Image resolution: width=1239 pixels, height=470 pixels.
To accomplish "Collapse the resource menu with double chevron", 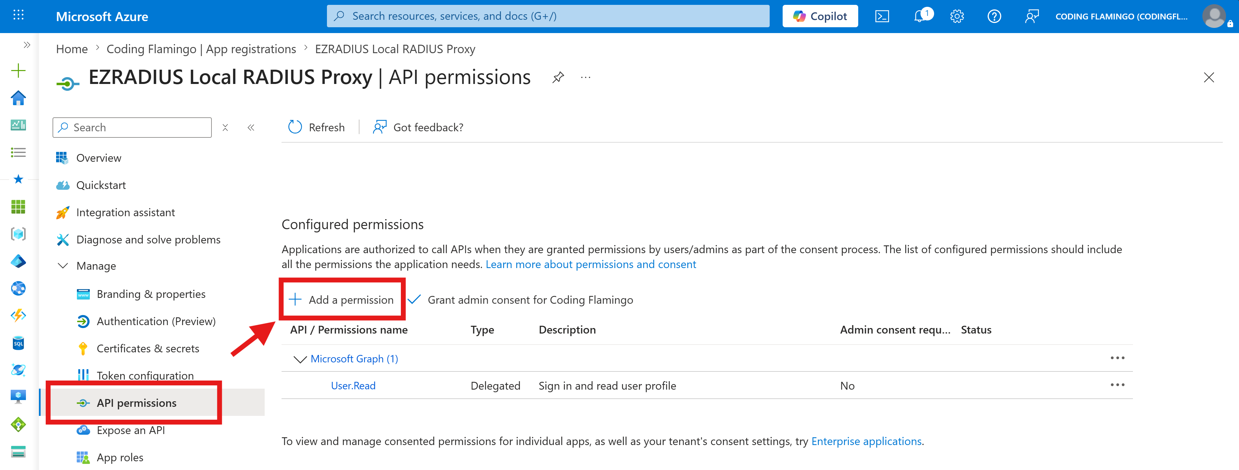I will pos(251,127).
